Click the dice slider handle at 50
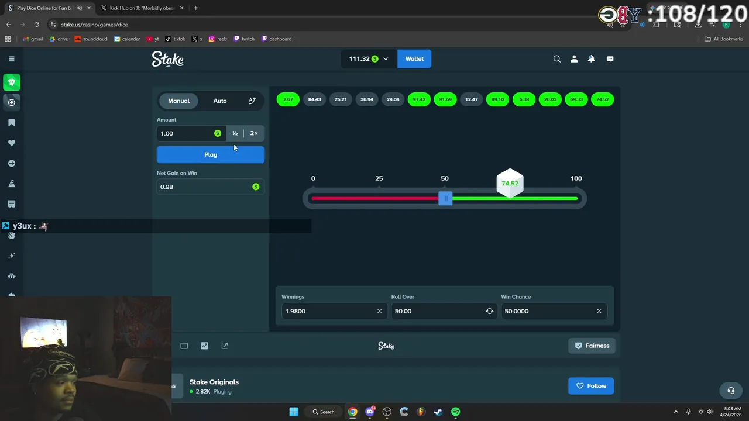The height and width of the screenshot is (421, 749). (x=445, y=199)
